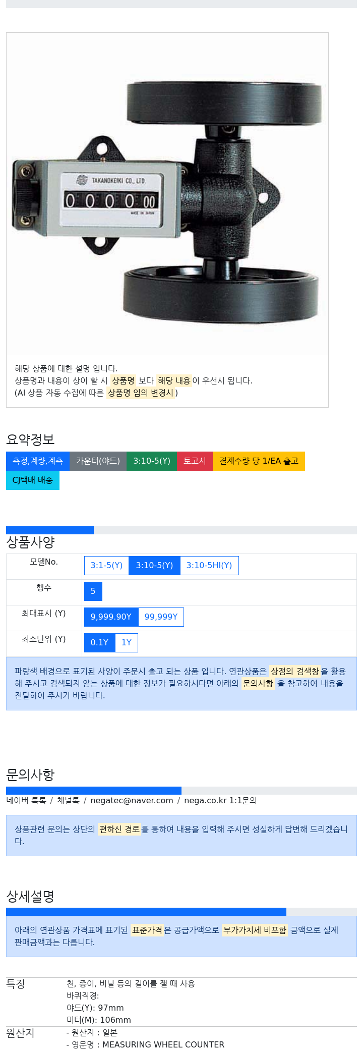Screen dimensions: 363x1051
Task: Choose model 3:10-5HI(Y)
Action: pos(209,566)
